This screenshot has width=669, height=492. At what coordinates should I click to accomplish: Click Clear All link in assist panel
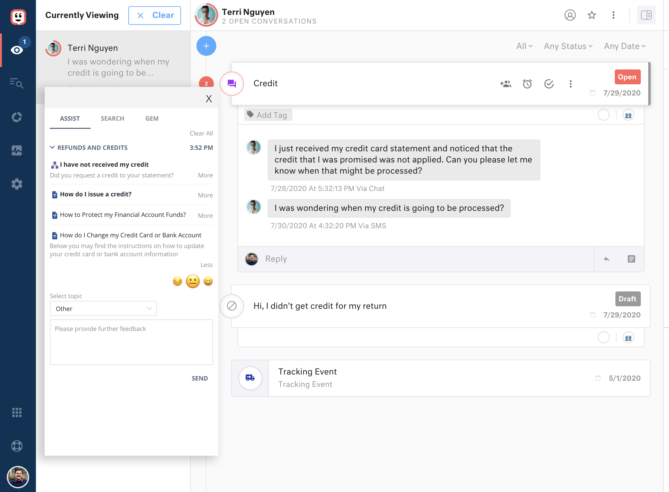click(201, 133)
